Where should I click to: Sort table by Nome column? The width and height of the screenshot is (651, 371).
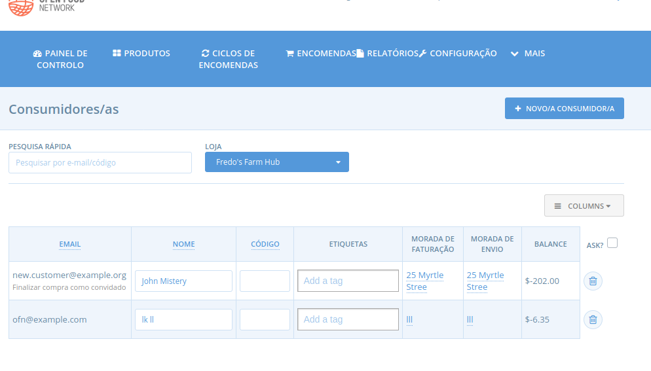pos(183,244)
